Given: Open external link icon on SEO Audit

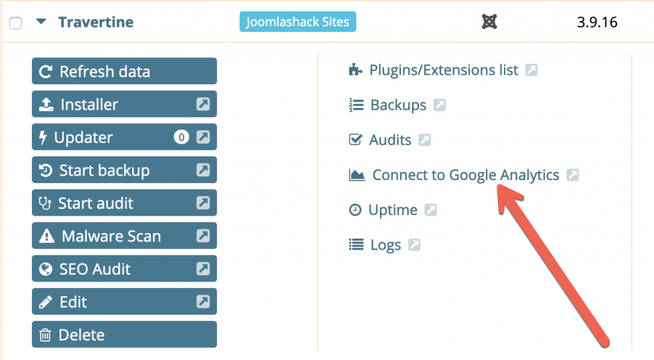Looking at the screenshot, I should (x=203, y=268).
